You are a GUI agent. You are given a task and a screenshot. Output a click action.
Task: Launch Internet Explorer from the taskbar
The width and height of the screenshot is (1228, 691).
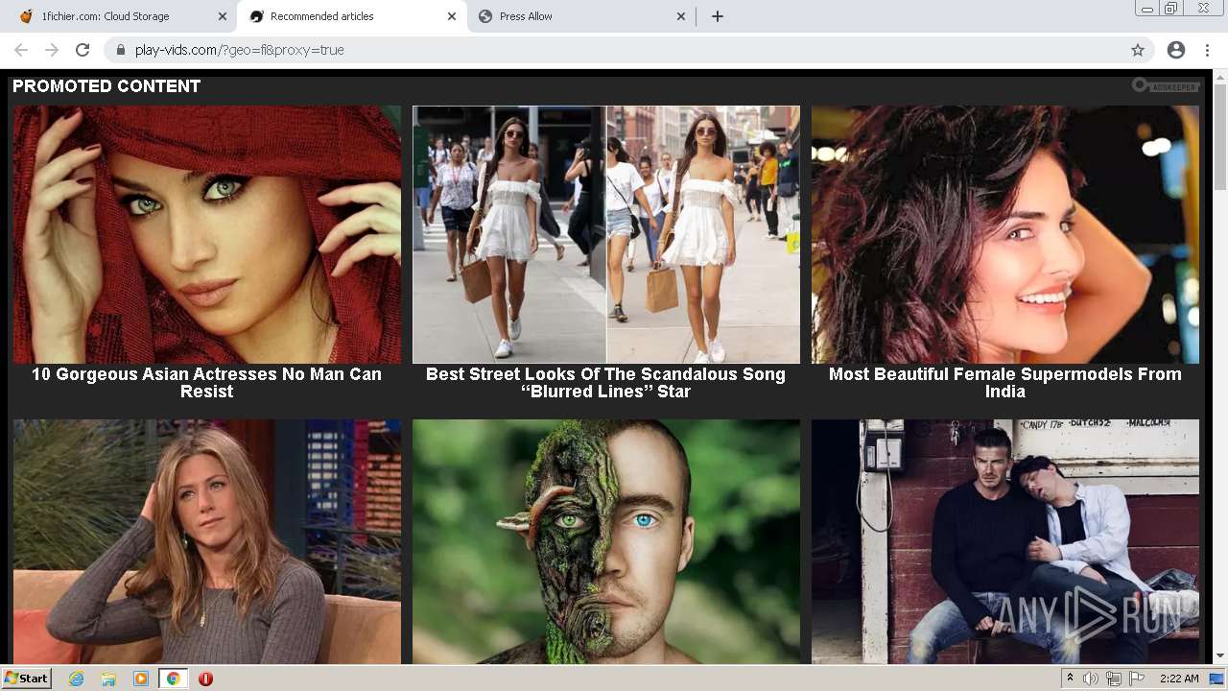[x=77, y=679]
